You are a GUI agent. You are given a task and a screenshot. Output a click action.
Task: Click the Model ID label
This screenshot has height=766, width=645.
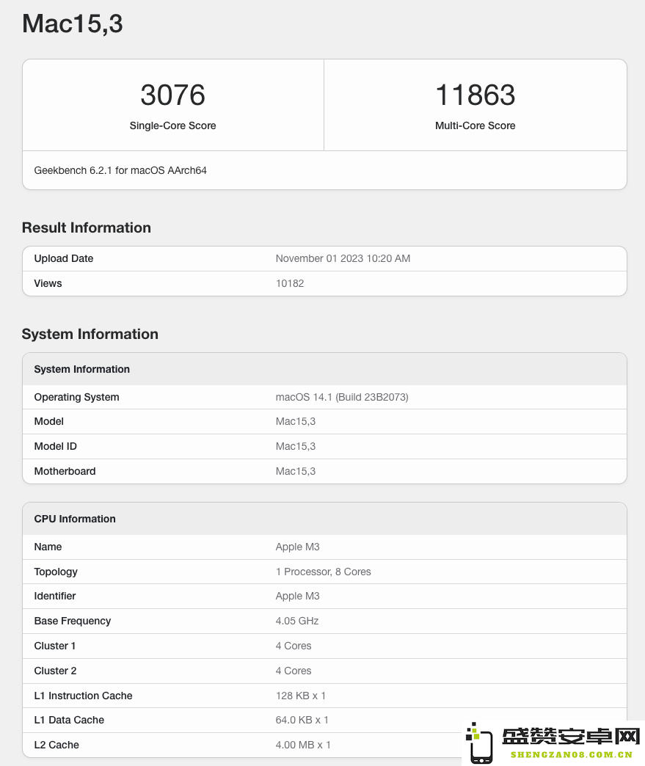55,446
